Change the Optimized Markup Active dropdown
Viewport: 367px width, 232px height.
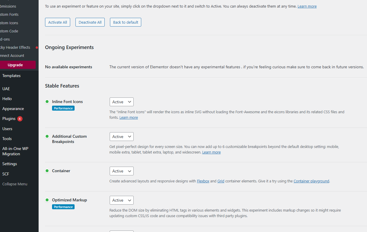[121, 200]
